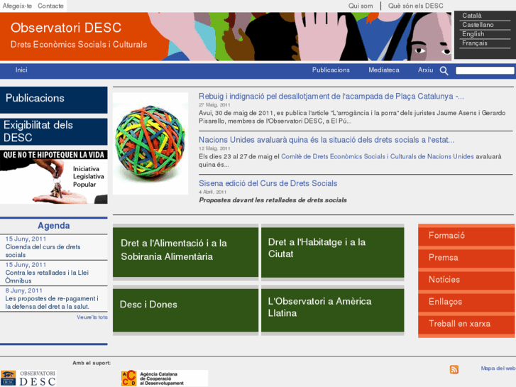Click the date 27 Maig, 2011
The height and width of the screenshot is (387, 516).
[214, 104]
